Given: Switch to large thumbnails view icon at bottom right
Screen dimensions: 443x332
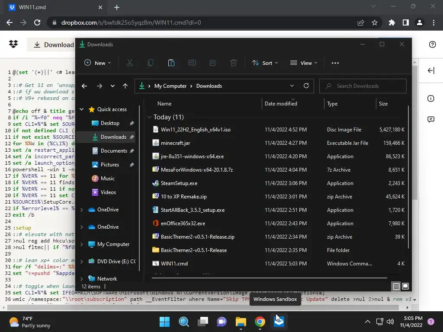Looking at the screenshot, I should pos(405,286).
